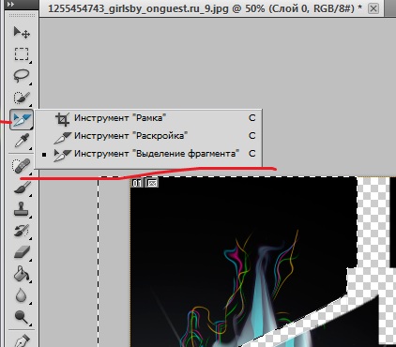Select the Spot Healing Brush tool
The height and width of the screenshot is (347, 396).
tap(22, 166)
